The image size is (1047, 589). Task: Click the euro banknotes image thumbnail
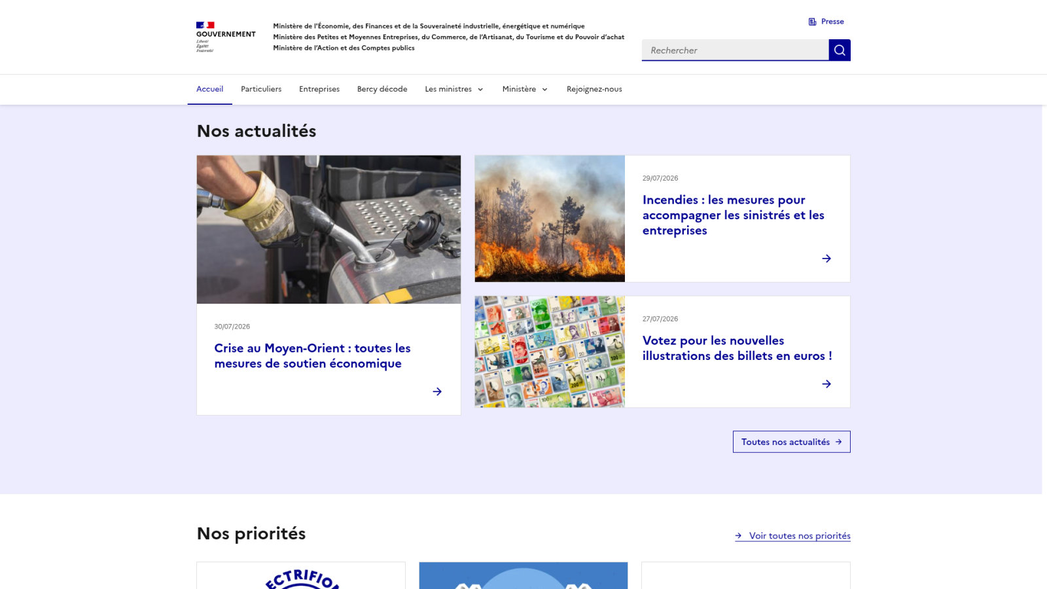pos(550,351)
